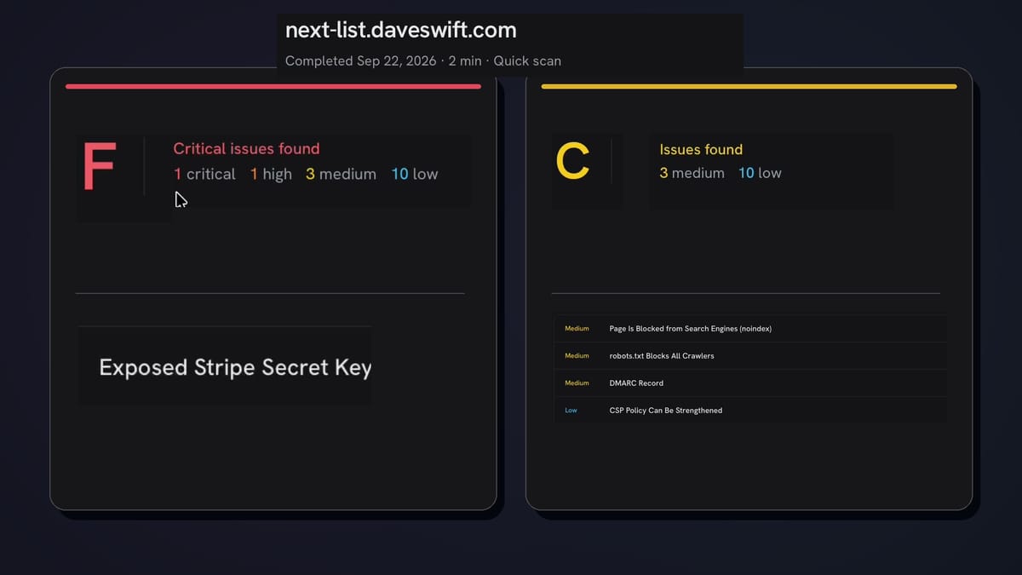Filter by the 1 critical count
1022x575 pixels.
[x=204, y=174]
